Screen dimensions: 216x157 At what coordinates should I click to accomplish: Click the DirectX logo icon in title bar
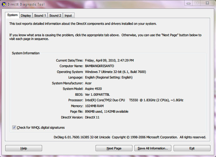(x=4, y=4)
